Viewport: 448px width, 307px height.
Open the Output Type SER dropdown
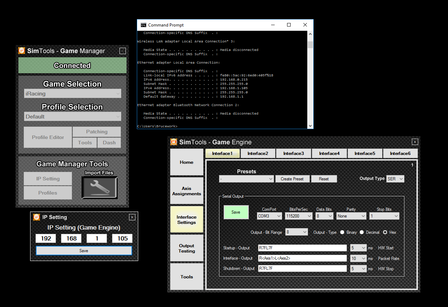(x=395, y=179)
